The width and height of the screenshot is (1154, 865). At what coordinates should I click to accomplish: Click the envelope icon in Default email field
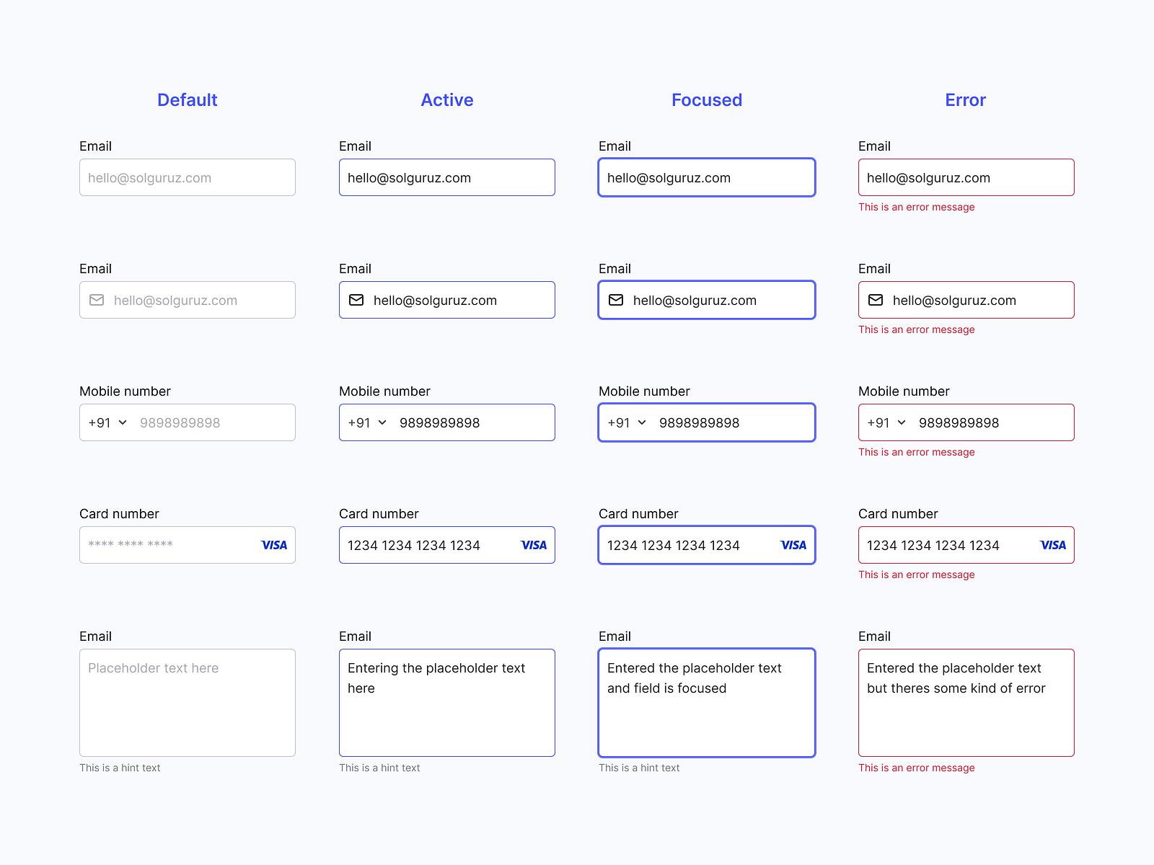click(x=97, y=300)
